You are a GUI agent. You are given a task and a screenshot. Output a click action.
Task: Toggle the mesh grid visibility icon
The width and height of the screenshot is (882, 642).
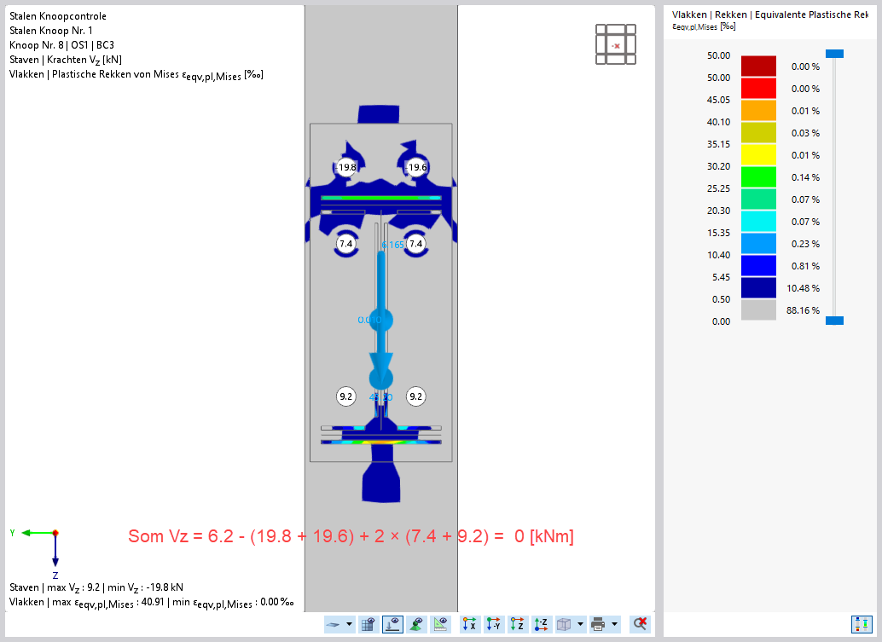(x=368, y=624)
